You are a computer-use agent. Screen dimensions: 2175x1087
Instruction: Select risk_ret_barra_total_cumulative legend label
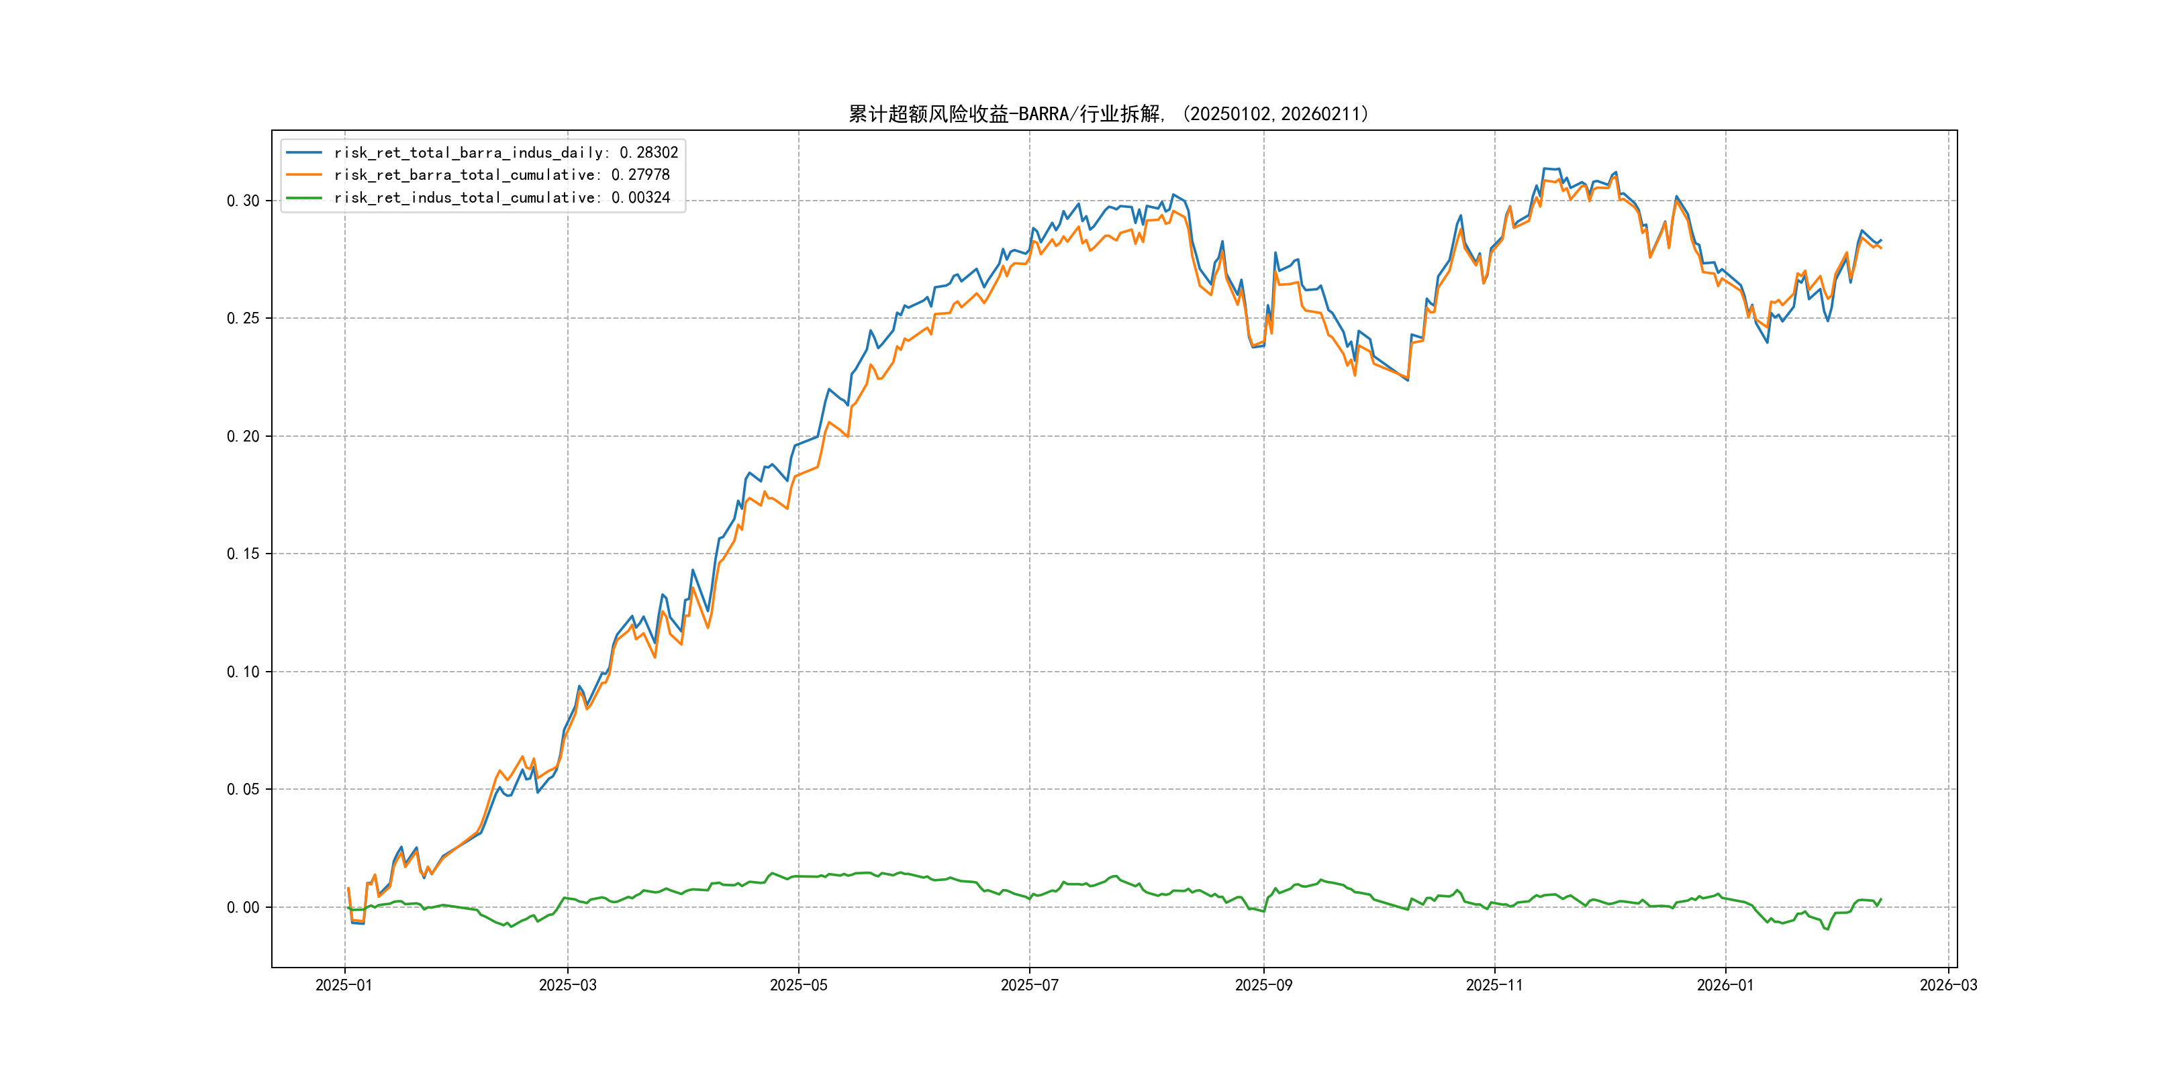coord(501,174)
